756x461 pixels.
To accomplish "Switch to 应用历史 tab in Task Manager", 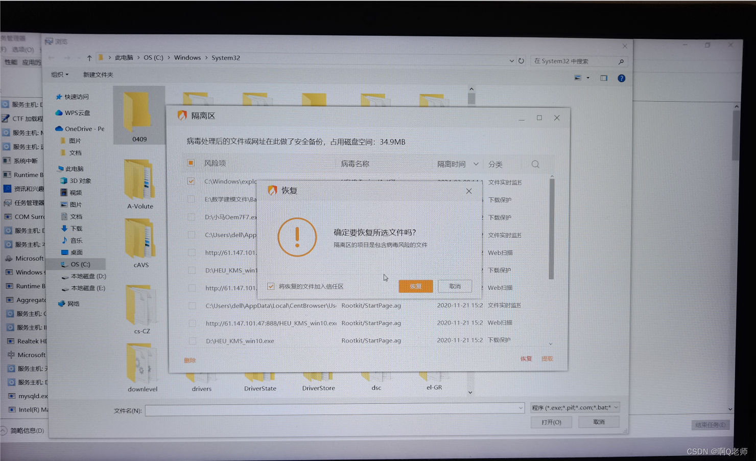I will pyautogui.click(x=32, y=62).
